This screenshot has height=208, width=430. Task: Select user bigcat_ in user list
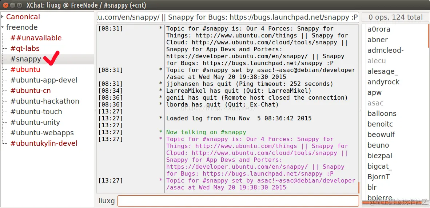[380, 166]
